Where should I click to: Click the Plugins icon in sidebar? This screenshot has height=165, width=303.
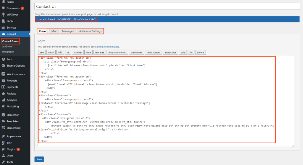[3, 149]
